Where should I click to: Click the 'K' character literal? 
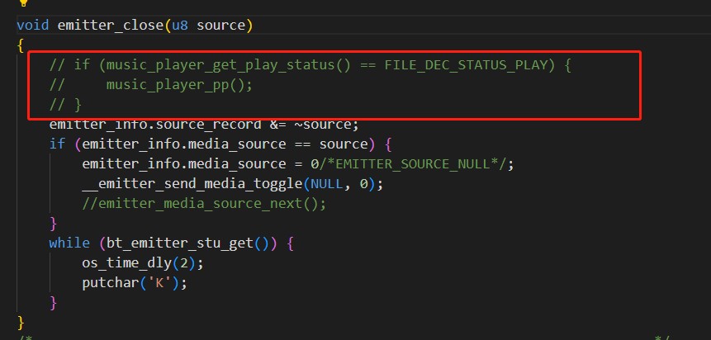pyautogui.click(x=159, y=283)
